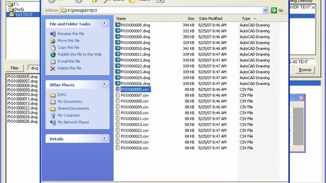Screen dimensions: 326x183
Task: Sort files by Size column header
Action: [179, 18]
